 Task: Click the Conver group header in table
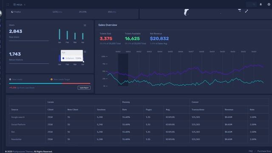pyautogui.click(x=195, y=102)
